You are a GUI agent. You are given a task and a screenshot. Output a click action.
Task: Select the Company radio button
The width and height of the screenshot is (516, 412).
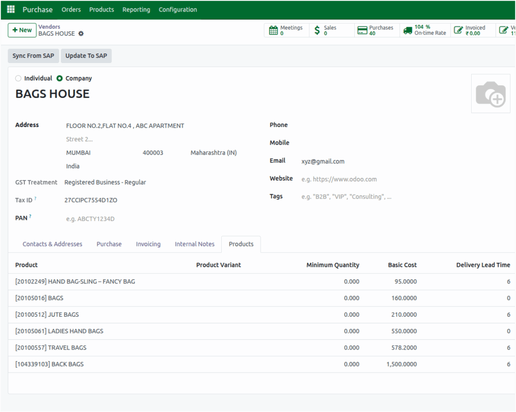pos(59,78)
